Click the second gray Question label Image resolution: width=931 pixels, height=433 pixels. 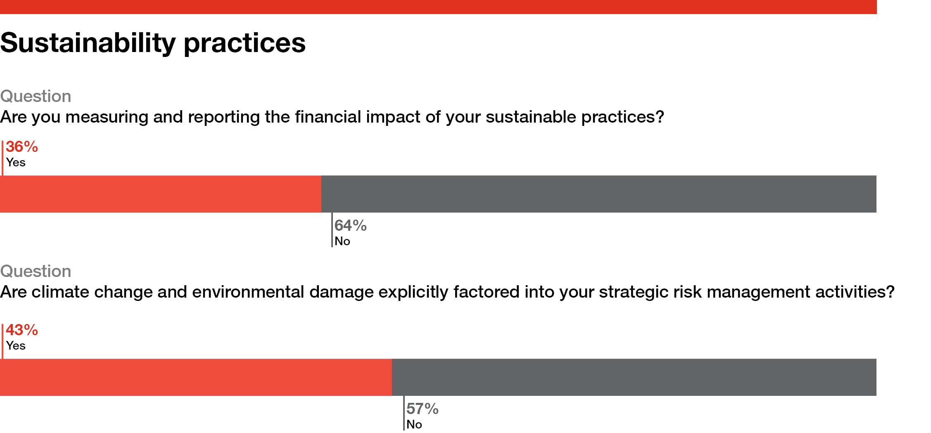click(x=36, y=271)
